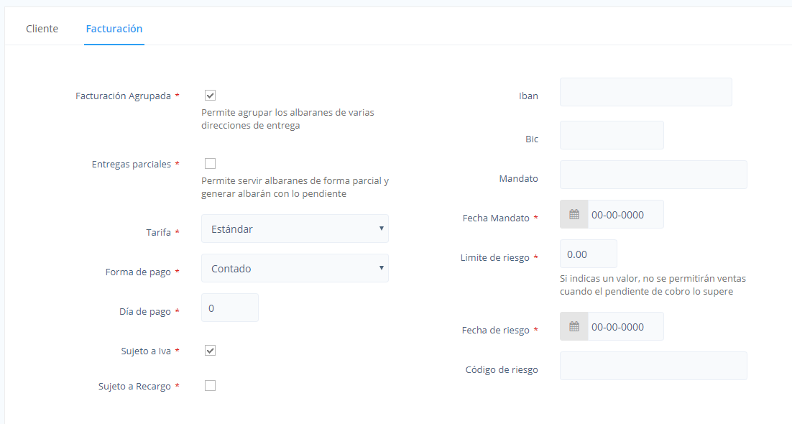
Task: Open calendar icon for Fecha Mandato
Action: (574, 214)
